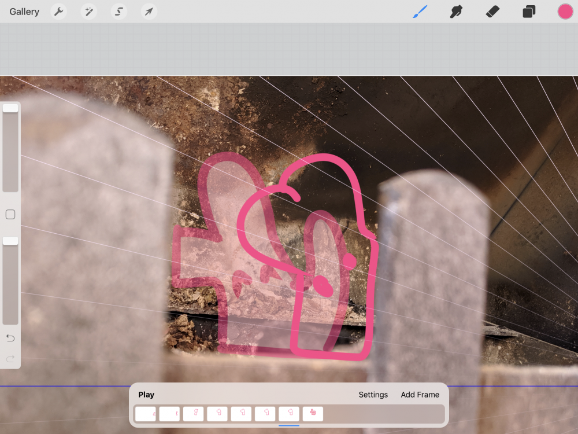
Task: Open animation Settings
Action: 373,395
